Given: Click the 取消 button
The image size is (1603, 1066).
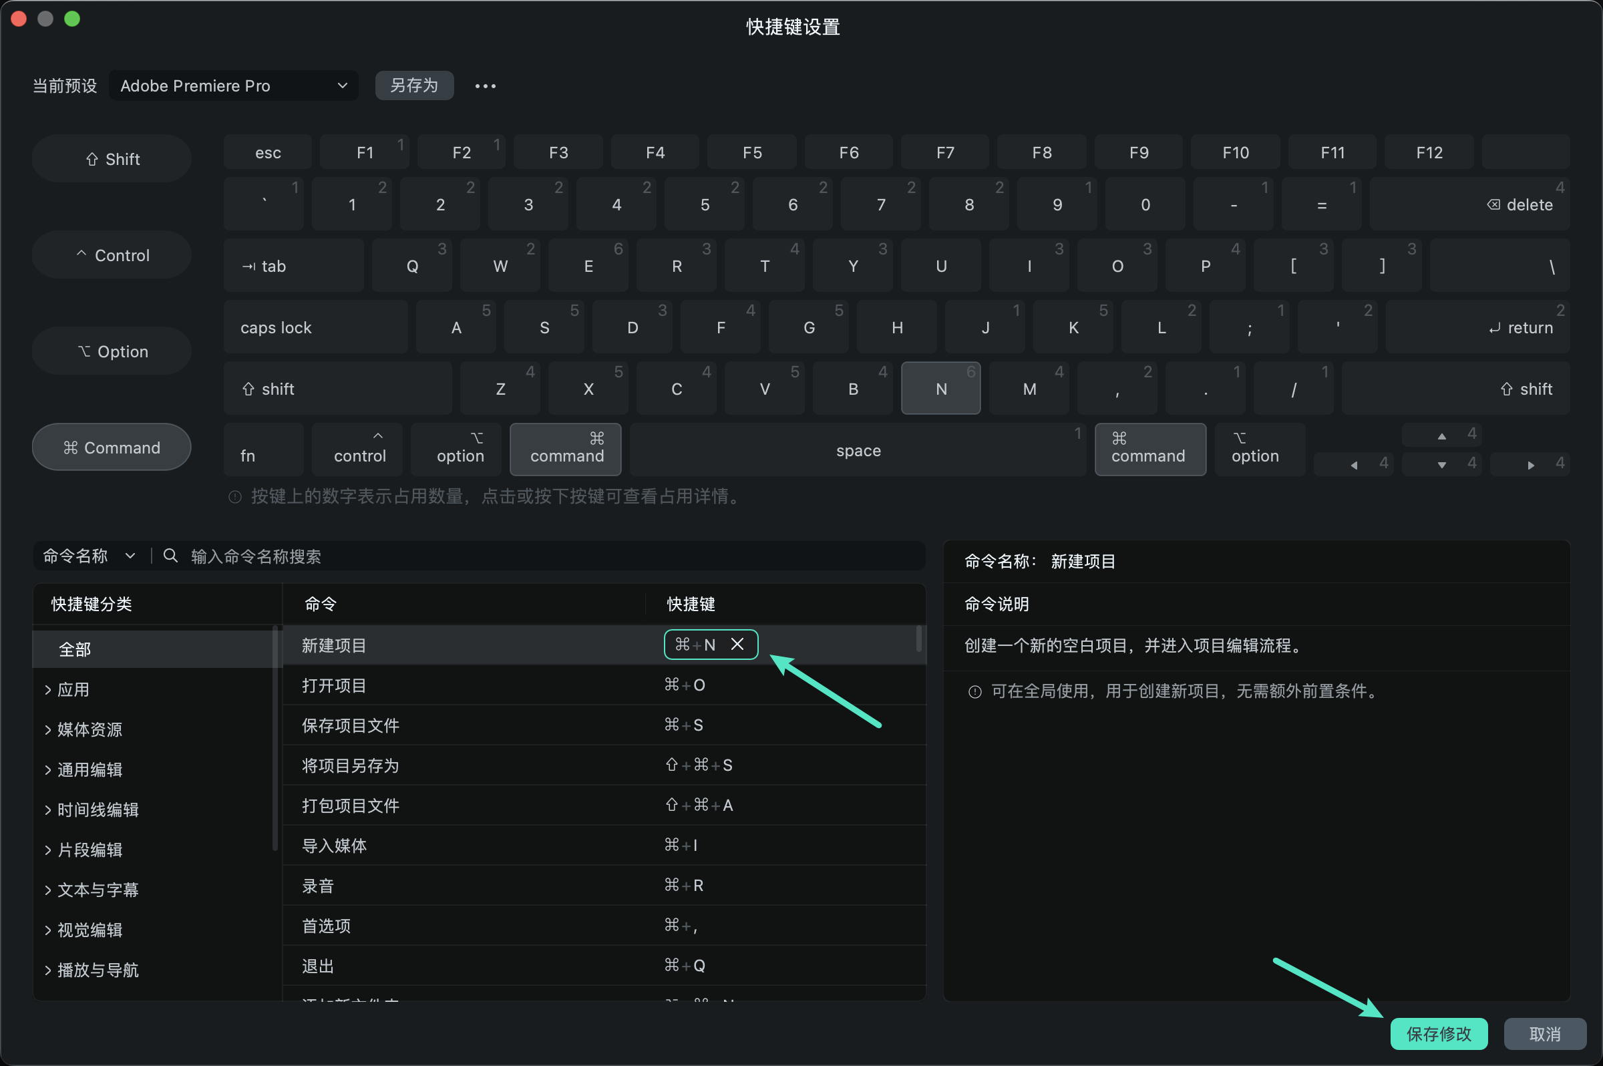Looking at the screenshot, I should [x=1544, y=1034].
